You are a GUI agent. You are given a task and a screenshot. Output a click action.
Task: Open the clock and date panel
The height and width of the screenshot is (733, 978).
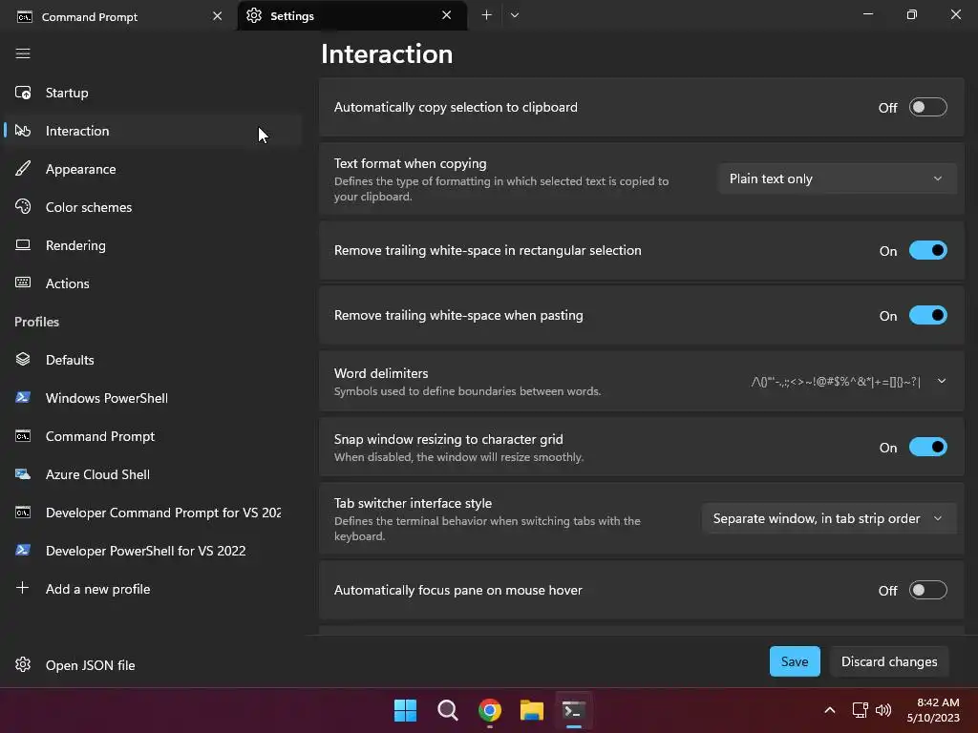tap(933, 710)
